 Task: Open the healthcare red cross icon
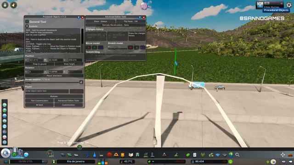[109, 155]
